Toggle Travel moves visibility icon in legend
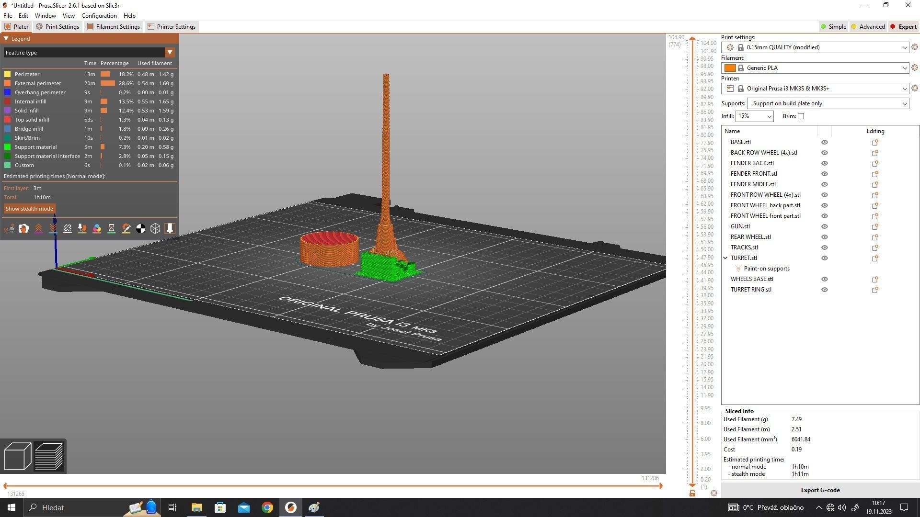This screenshot has width=920, height=517. [9, 229]
